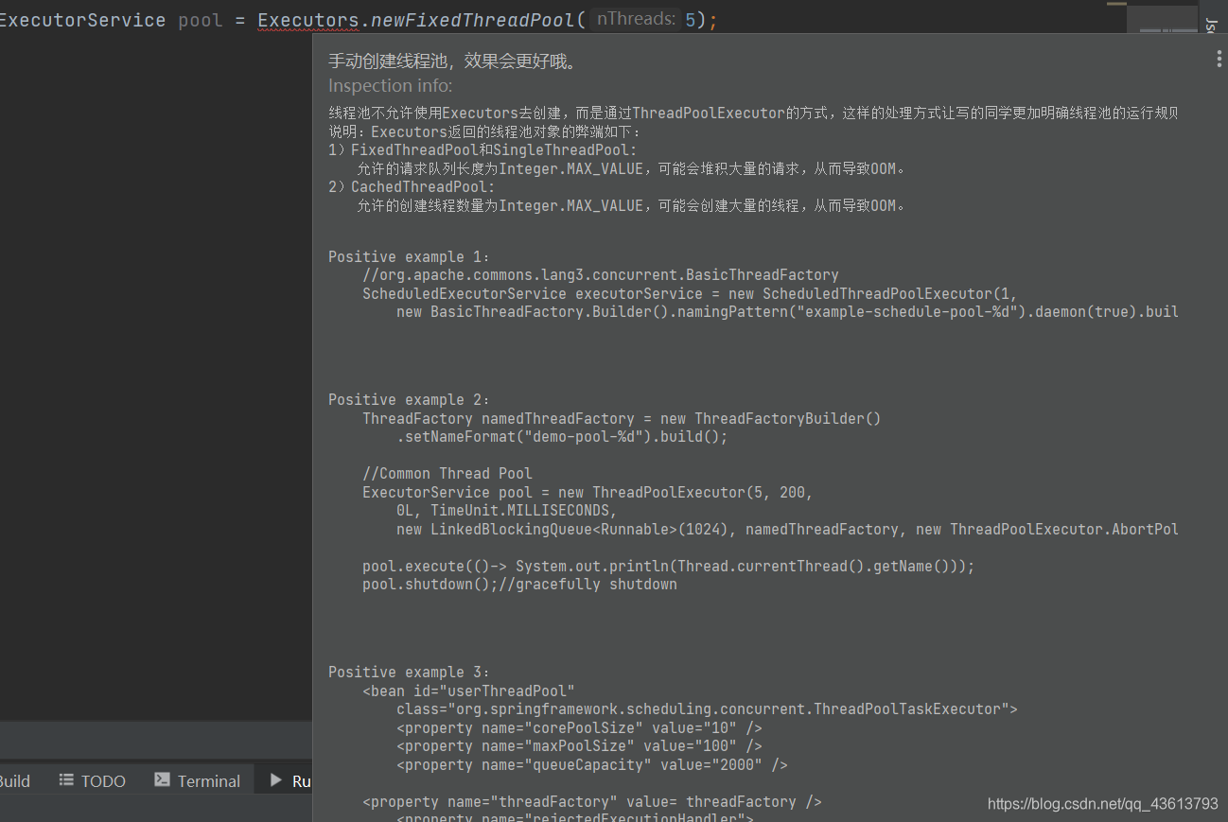Click 'ExecutorService' type in the editor code line
The image size is (1228, 822).
coord(82,20)
